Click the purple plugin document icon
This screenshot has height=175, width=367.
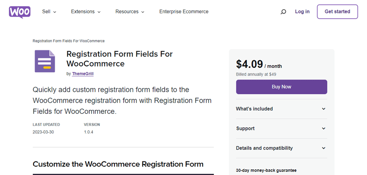pyautogui.click(x=45, y=61)
